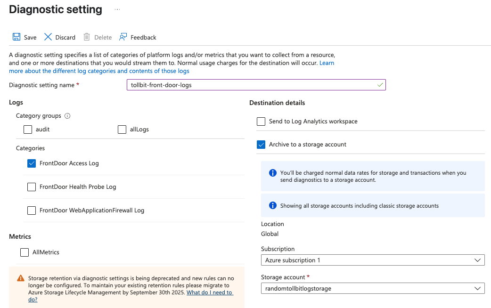The height and width of the screenshot is (308, 491).
Task: Click the green validation checkmark in the name field
Action: 379,85
